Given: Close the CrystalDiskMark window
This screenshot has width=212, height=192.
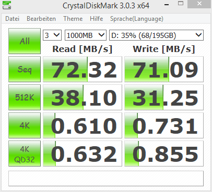Looking at the screenshot, I should click(199, 4).
